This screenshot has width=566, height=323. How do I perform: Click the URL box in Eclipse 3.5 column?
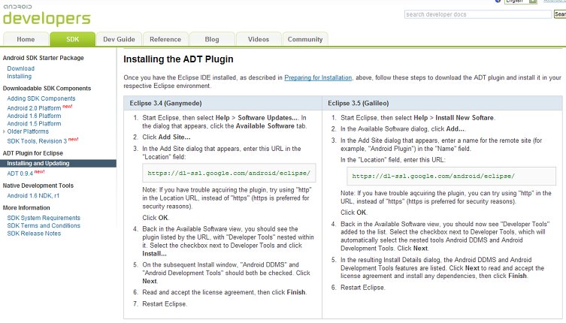point(451,176)
